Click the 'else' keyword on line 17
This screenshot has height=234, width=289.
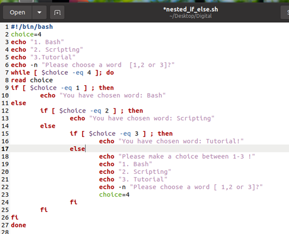77,149
